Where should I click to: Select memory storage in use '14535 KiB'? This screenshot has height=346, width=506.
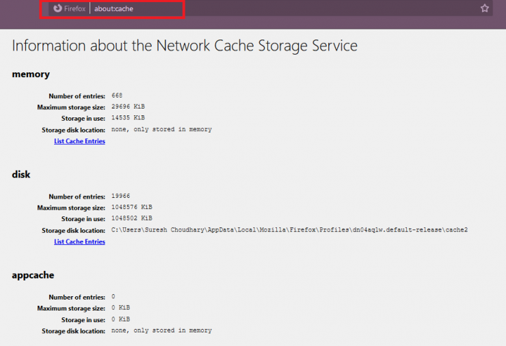(128, 118)
